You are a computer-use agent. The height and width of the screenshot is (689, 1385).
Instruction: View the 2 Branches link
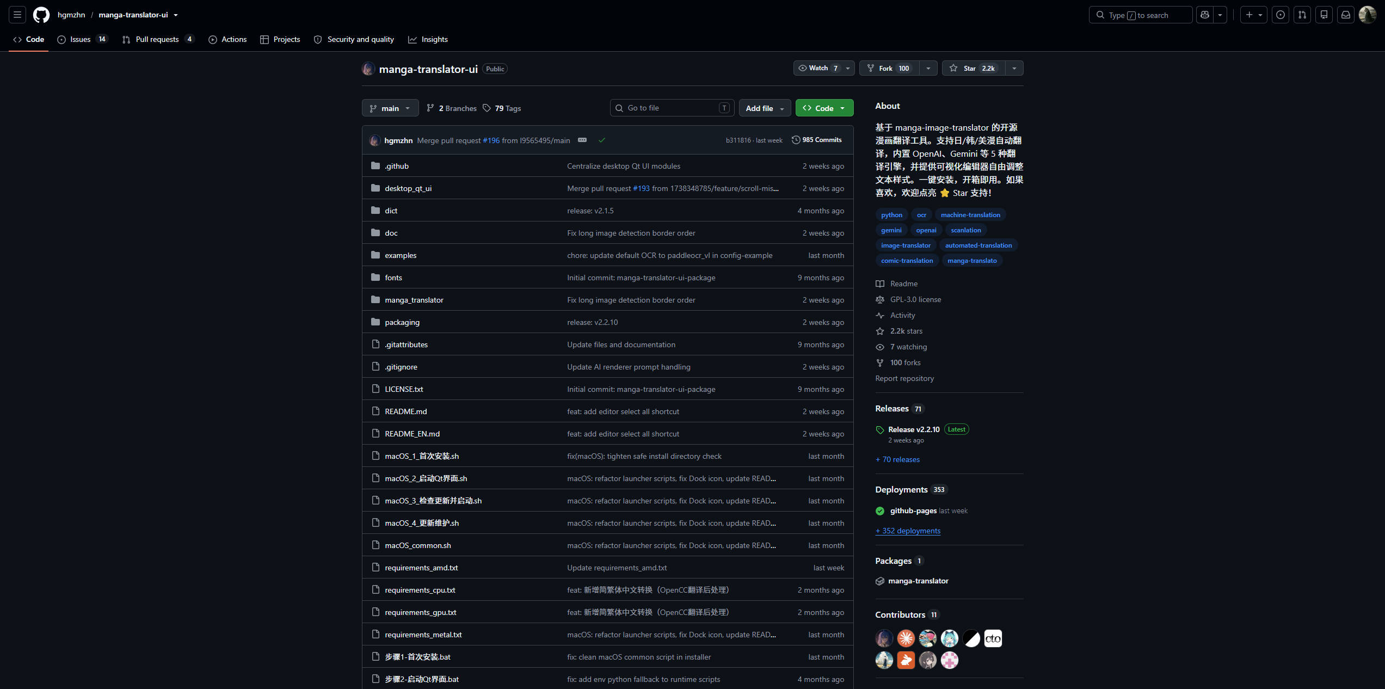click(x=452, y=108)
